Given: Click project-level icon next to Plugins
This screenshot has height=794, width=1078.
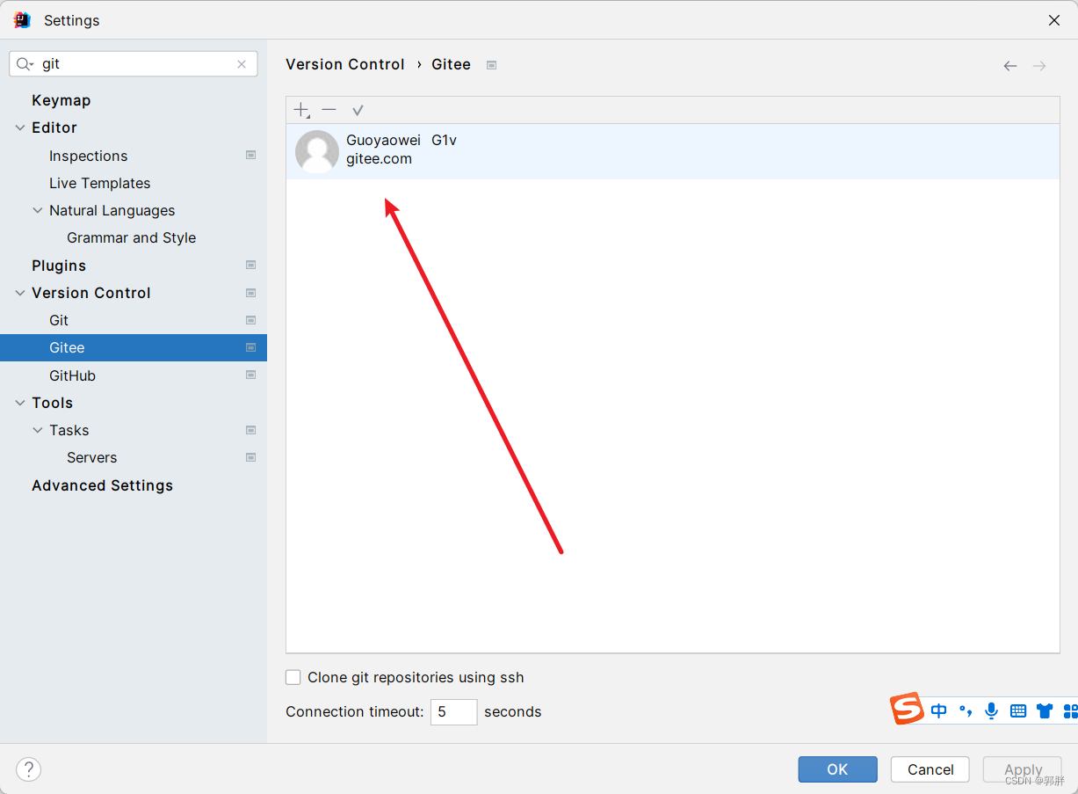Looking at the screenshot, I should point(250,266).
